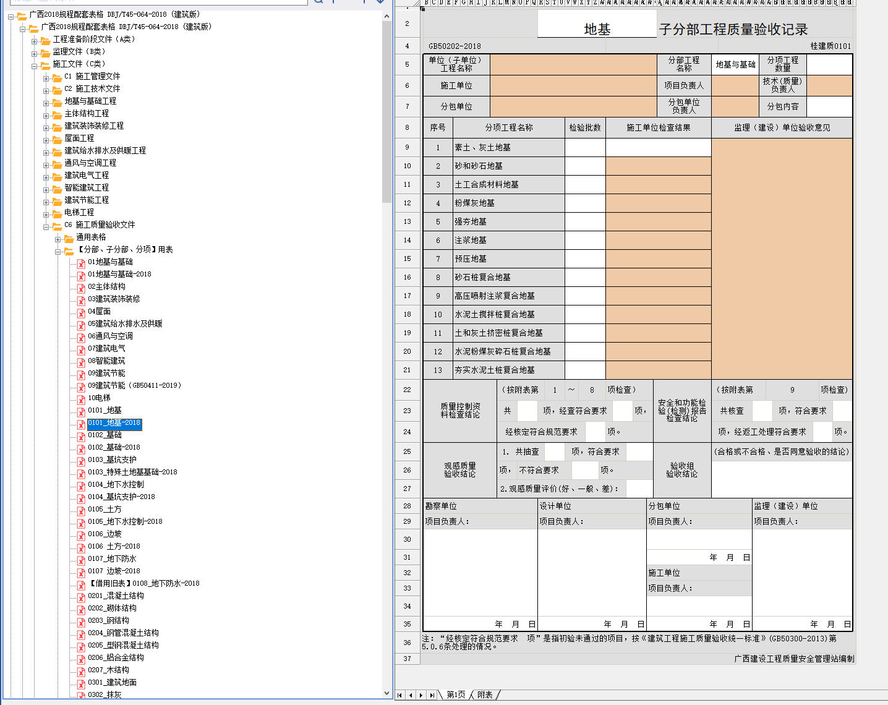
Task: Select the highlighted 0101_地基-2018 tree item
Action: click(114, 423)
